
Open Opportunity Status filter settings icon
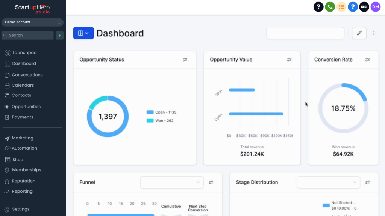tap(185, 60)
